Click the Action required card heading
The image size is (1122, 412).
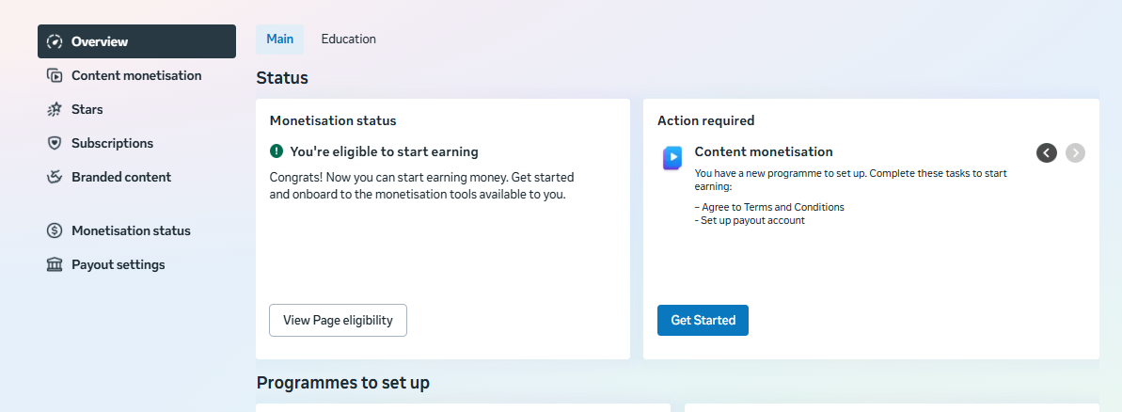[x=705, y=120]
